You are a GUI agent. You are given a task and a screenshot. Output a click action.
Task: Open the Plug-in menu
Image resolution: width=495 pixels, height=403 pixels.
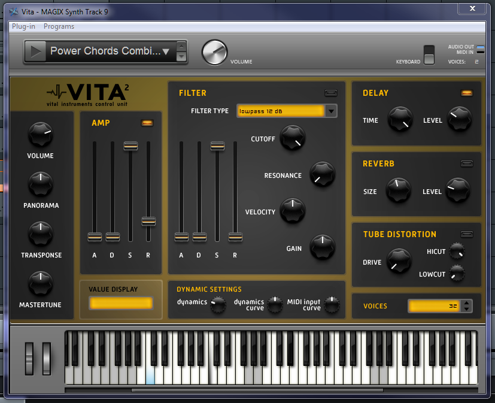[x=24, y=26]
